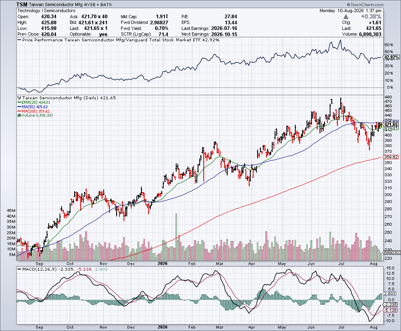Click the volume bars icon in price legend
This screenshot has height=331, width=401.
pyautogui.click(x=19, y=115)
